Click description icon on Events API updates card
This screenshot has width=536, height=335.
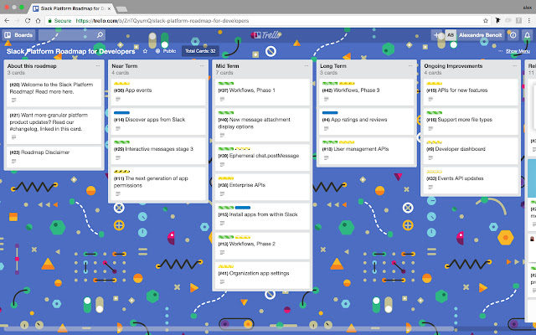click(x=430, y=187)
